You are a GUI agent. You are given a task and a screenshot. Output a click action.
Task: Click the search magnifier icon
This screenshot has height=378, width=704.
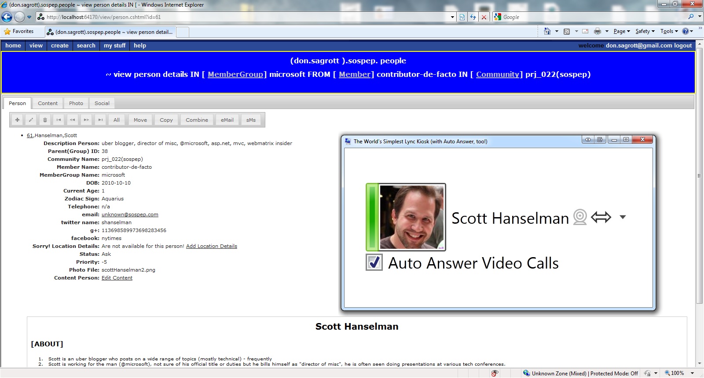coord(691,17)
